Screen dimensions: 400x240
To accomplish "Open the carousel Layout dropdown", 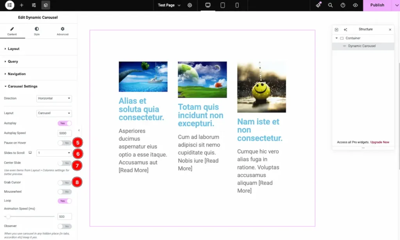I will 54,113.
